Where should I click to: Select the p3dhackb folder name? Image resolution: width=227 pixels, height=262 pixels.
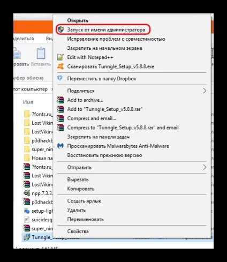(x=42, y=141)
